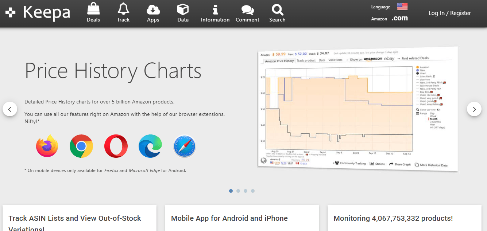
Task: Select the third carousel dot
Action: (x=246, y=191)
